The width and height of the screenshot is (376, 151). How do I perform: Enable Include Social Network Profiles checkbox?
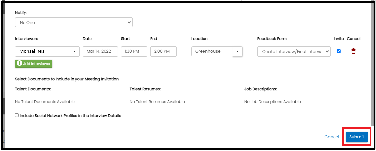pyautogui.click(x=17, y=115)
